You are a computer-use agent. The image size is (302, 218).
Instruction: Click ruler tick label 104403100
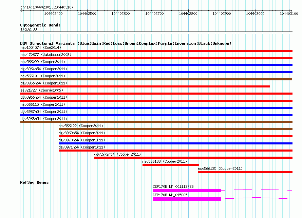(289, 14)
